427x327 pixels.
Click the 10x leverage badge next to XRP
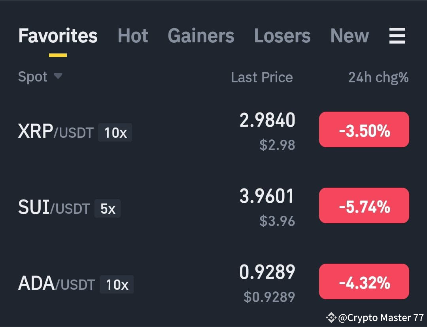[x=115, y=132]
